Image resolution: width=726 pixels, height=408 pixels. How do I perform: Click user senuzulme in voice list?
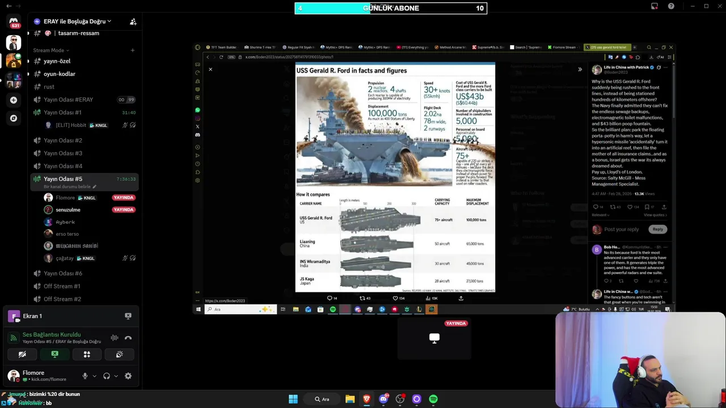pos(68,210)
